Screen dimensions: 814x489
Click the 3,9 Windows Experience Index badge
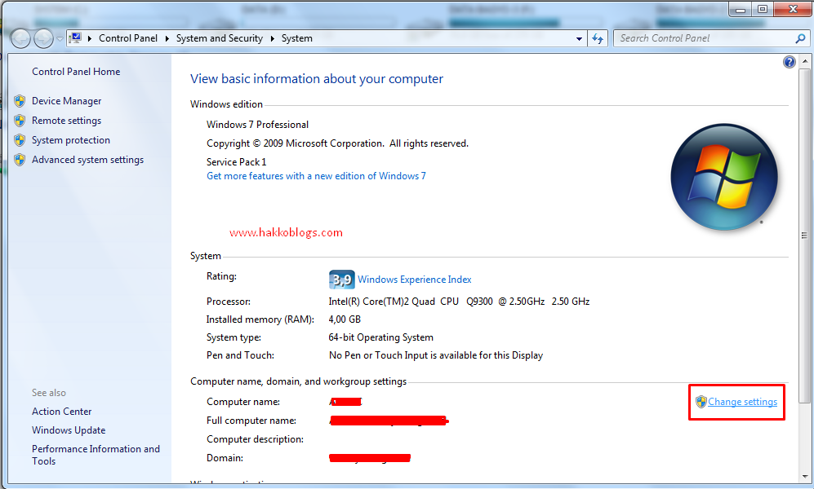tap(341, 279)
